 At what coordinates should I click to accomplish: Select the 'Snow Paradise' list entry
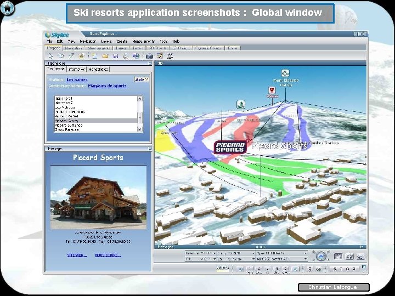click(x=95, y=129)
